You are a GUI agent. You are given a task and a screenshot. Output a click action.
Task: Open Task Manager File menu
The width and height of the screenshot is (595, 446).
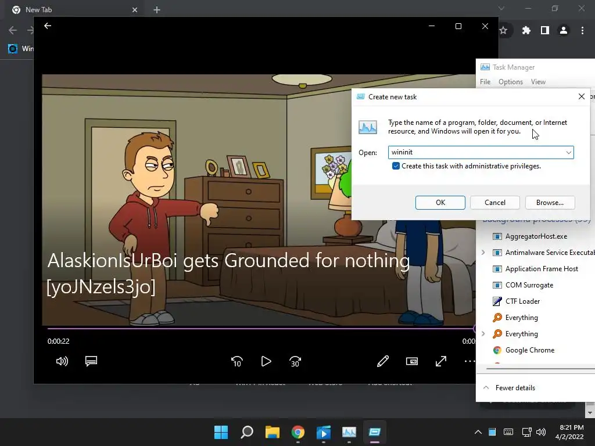pyautogui.click(x=485, y=82)
